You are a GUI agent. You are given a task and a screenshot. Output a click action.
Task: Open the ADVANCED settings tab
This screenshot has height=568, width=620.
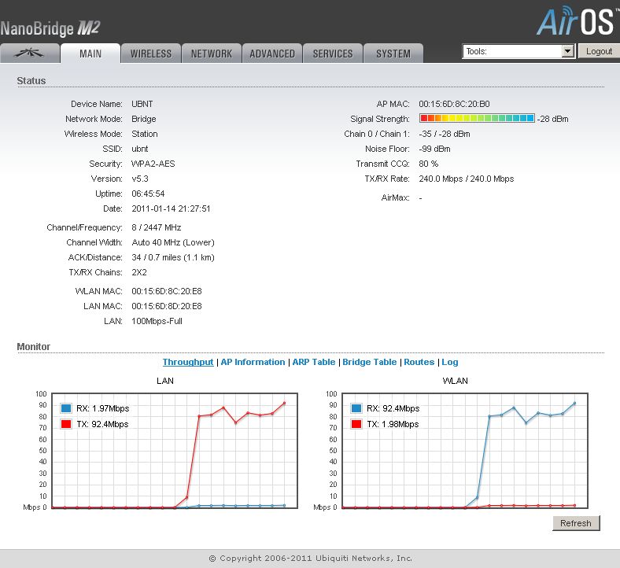point(272,53)
